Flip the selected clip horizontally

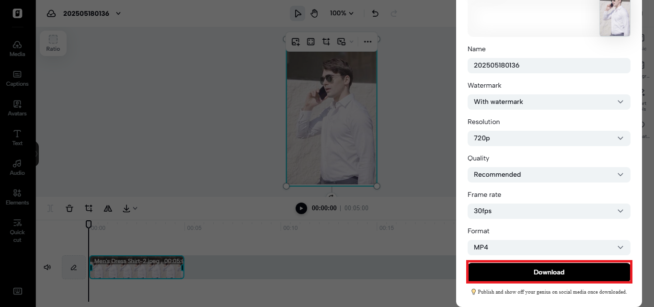(108, 208)
